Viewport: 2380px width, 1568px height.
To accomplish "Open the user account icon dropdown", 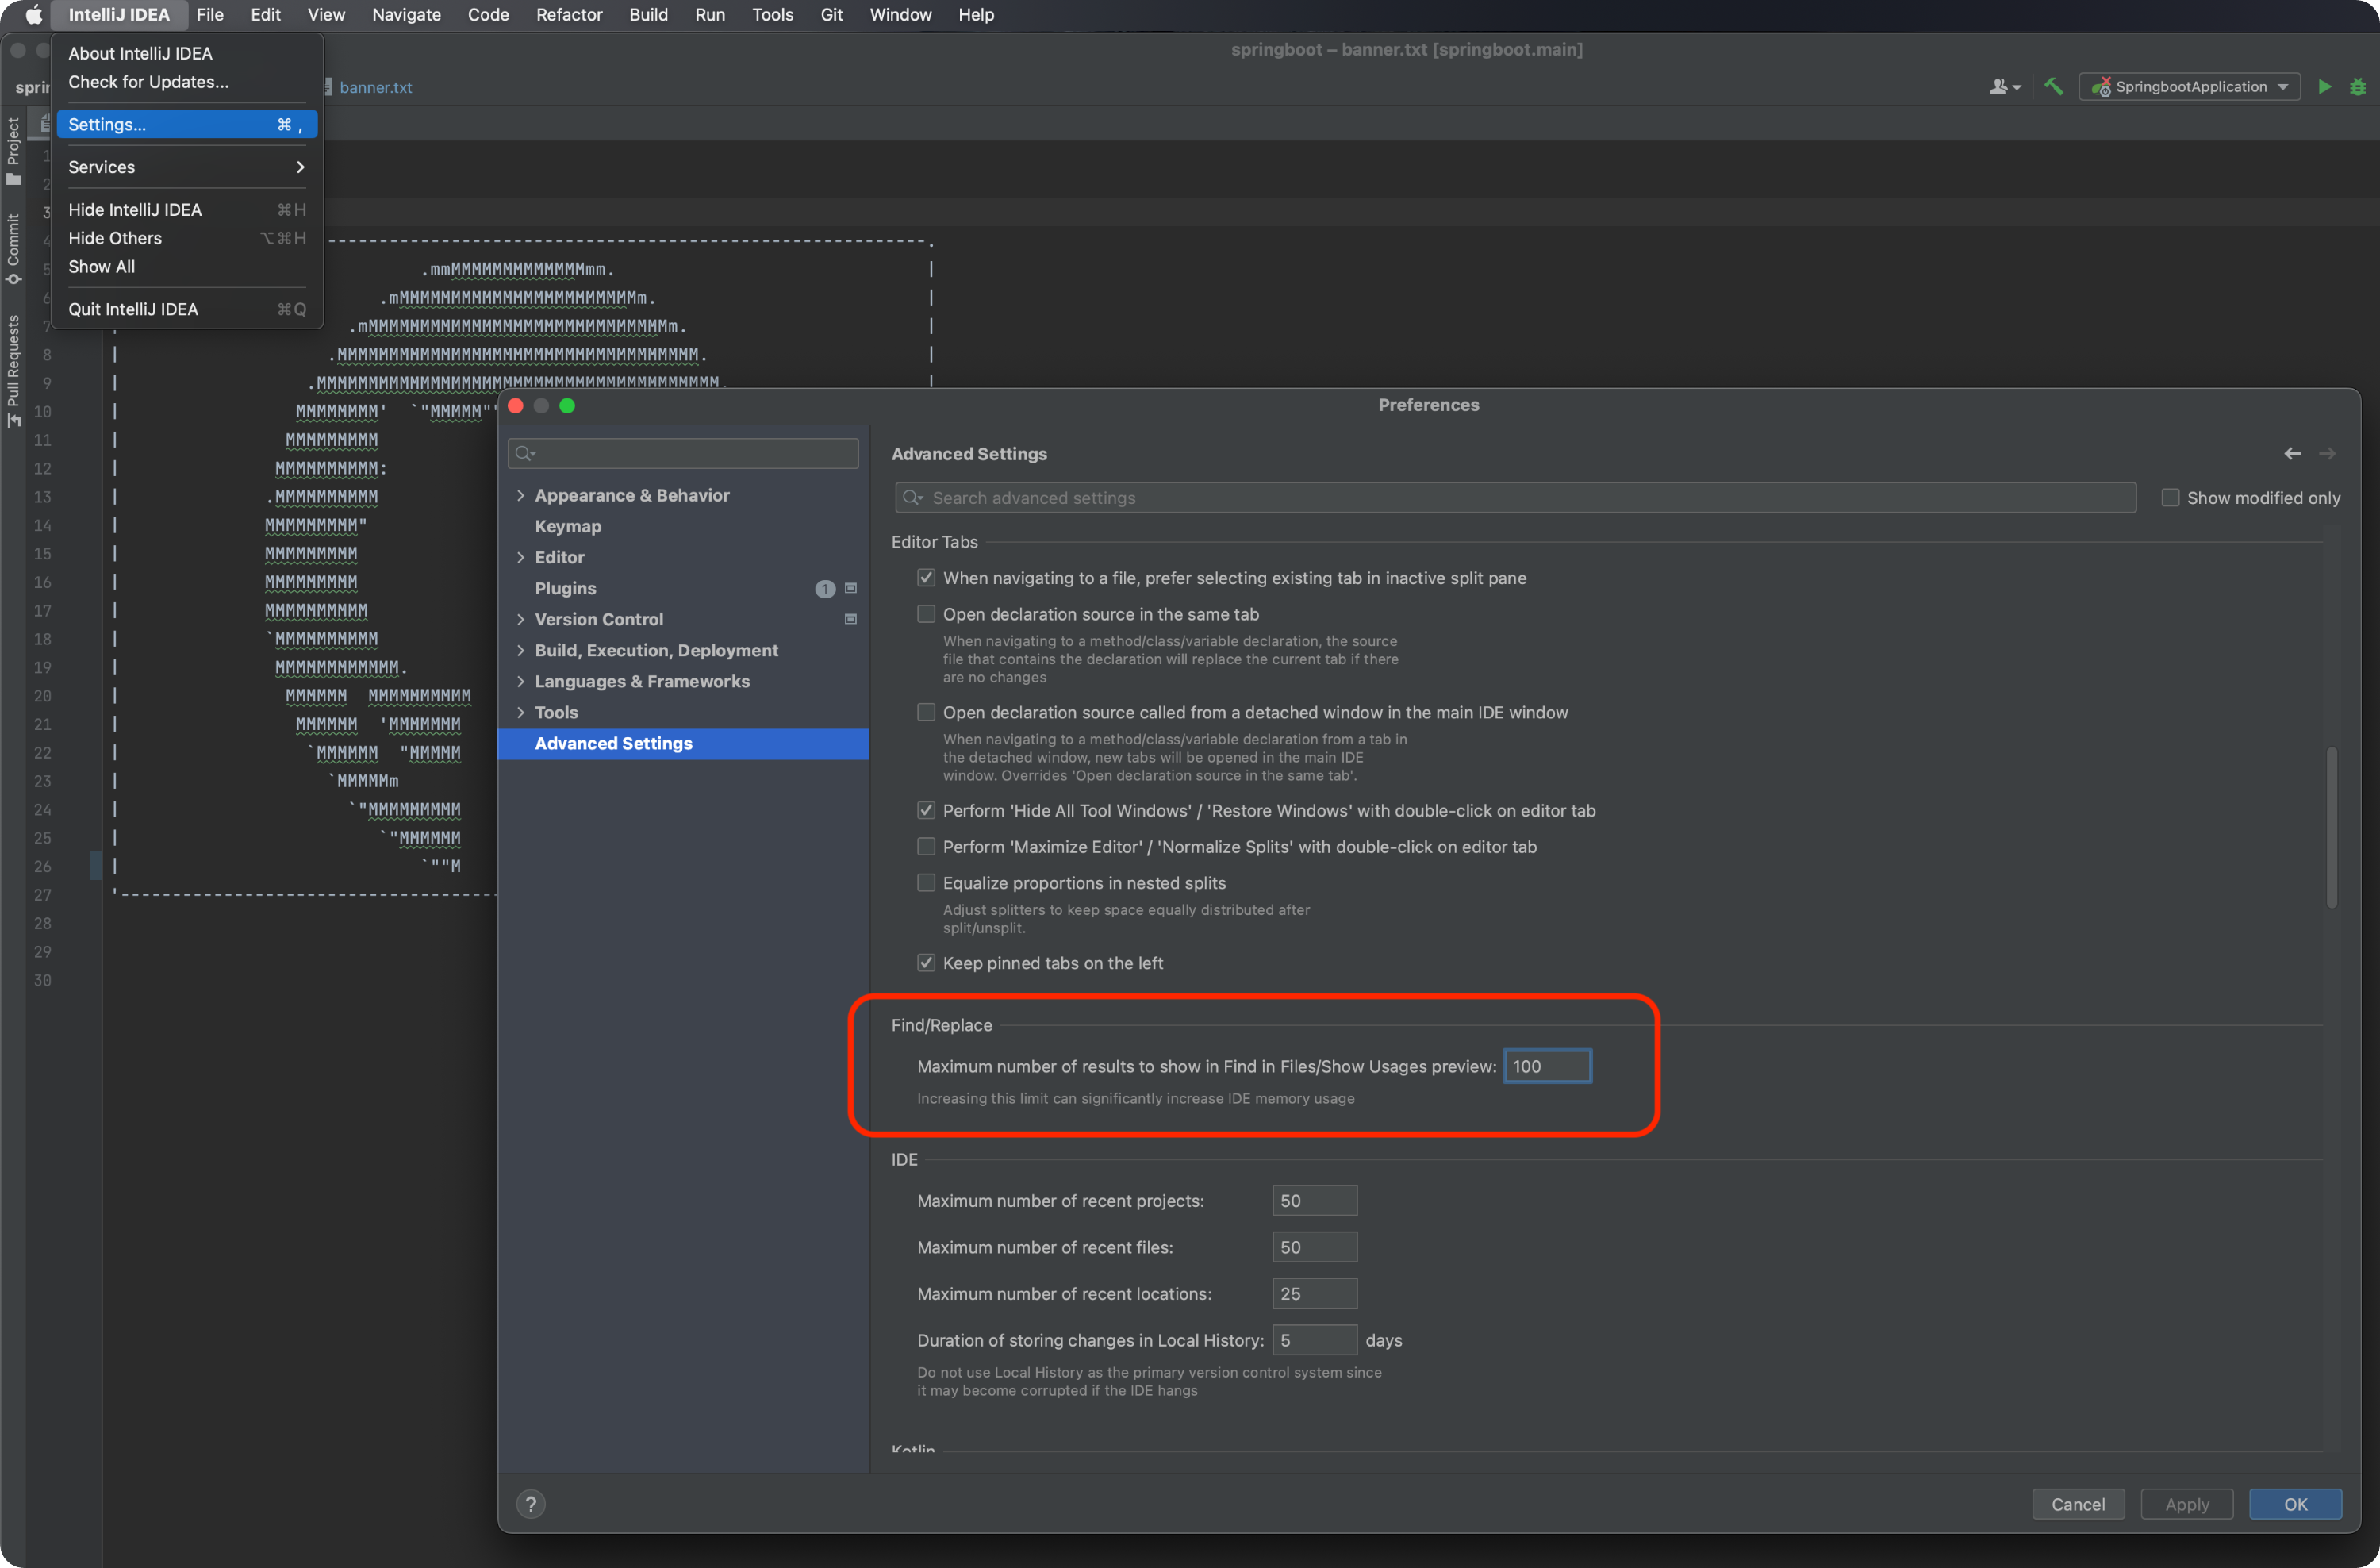I will [x=2003, y=87].
